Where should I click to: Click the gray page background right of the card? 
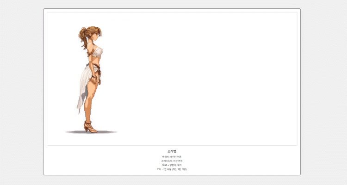click(x=324, y=92)
